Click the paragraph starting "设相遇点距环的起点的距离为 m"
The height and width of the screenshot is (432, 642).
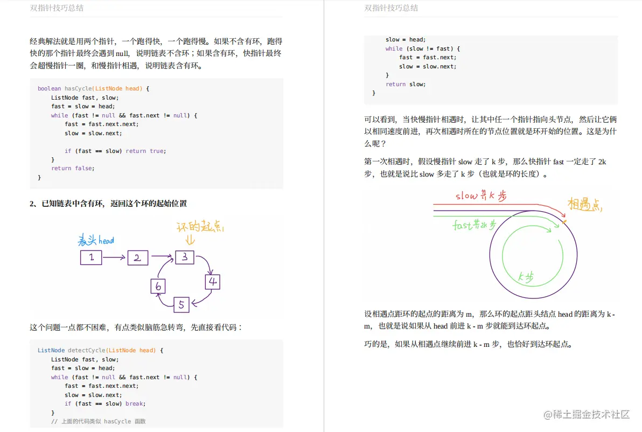(x=490, y=320)
